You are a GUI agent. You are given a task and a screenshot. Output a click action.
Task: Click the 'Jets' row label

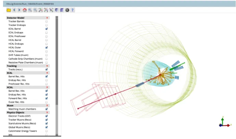(x=10, y=135)
